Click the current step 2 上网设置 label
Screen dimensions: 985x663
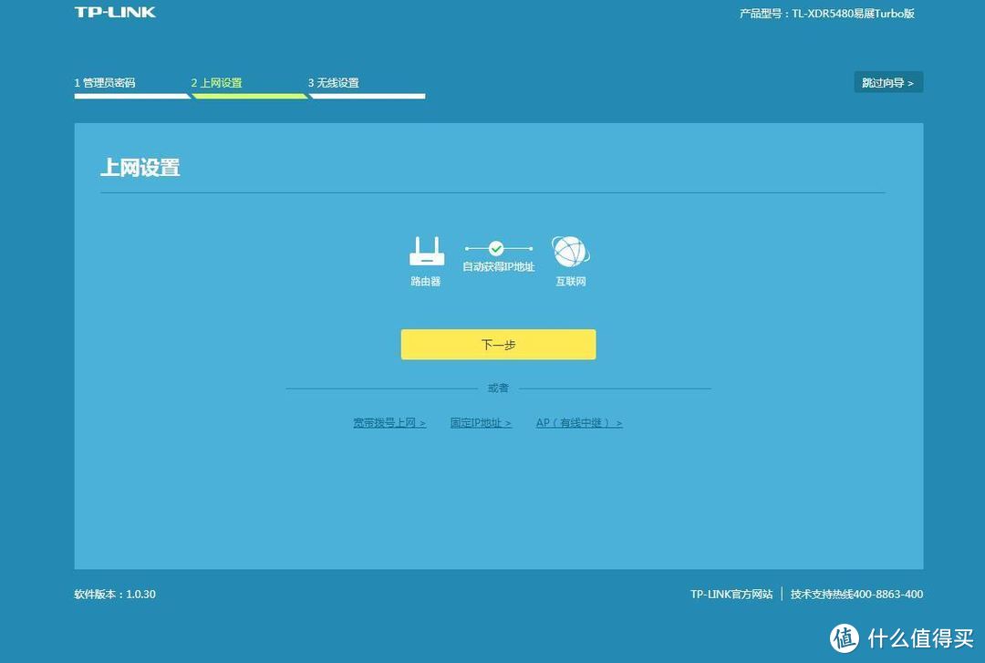coord(217,82)
